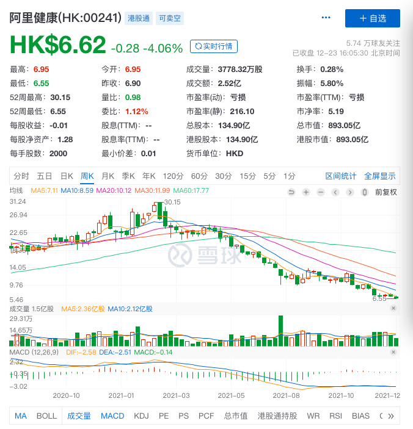
Task: Switch to the 五日 chart tab
Action: pyautogui.click(x=45, y=176)
